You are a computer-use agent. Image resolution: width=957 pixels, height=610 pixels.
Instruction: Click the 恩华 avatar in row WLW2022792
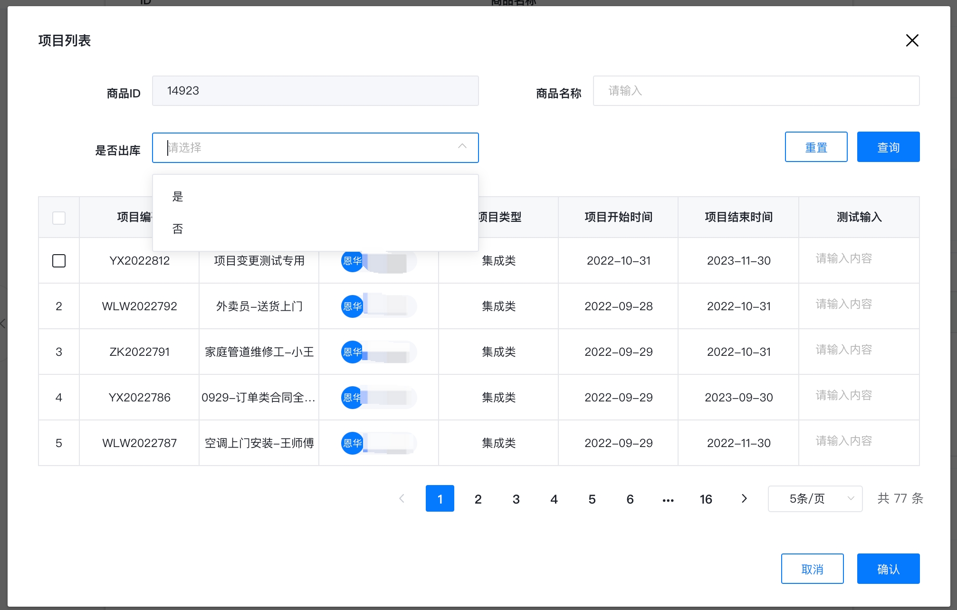352,306
